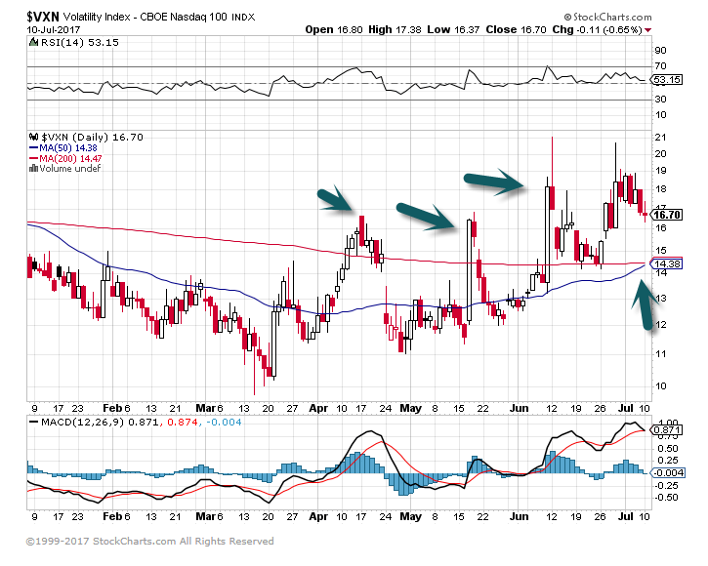Click the RSI indicator icon beside RSI(14)
Image resolution: width=708 pixels, height=566 pixels.
pos(33,42)
